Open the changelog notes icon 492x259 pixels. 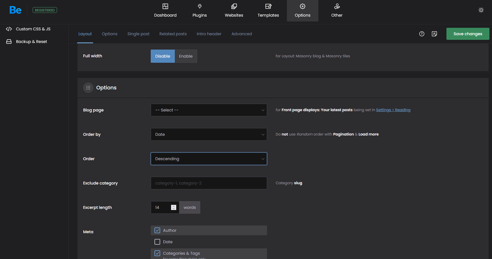point(434,34)
